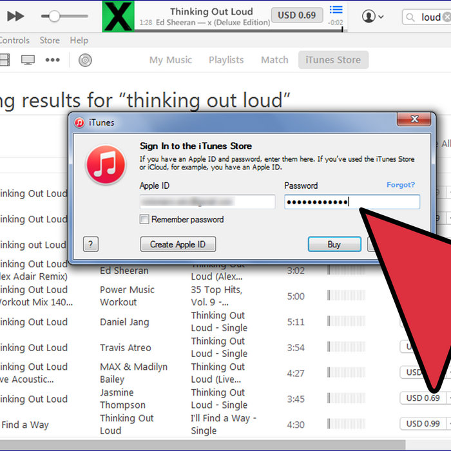Click the Forgot? password link
The width and height of the screenshot is (451, 451).
point(401,185)
